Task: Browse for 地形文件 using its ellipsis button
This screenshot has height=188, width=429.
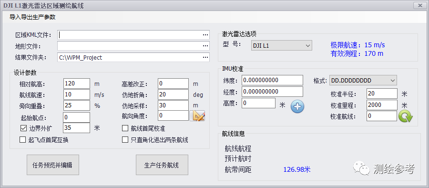Action: pyautogui.click(x=205, y=46)
